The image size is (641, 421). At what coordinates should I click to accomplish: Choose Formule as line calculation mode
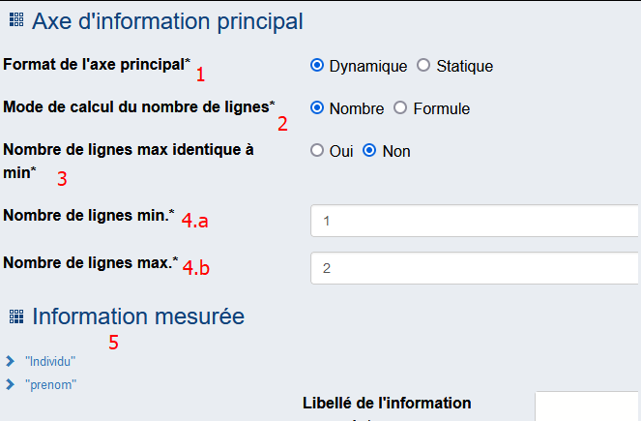click(400, 108)
